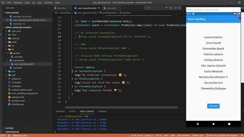Stop debugging with the red square icon
The width and height of the screenshot is (244, 137).
click(x=175, y=8)
